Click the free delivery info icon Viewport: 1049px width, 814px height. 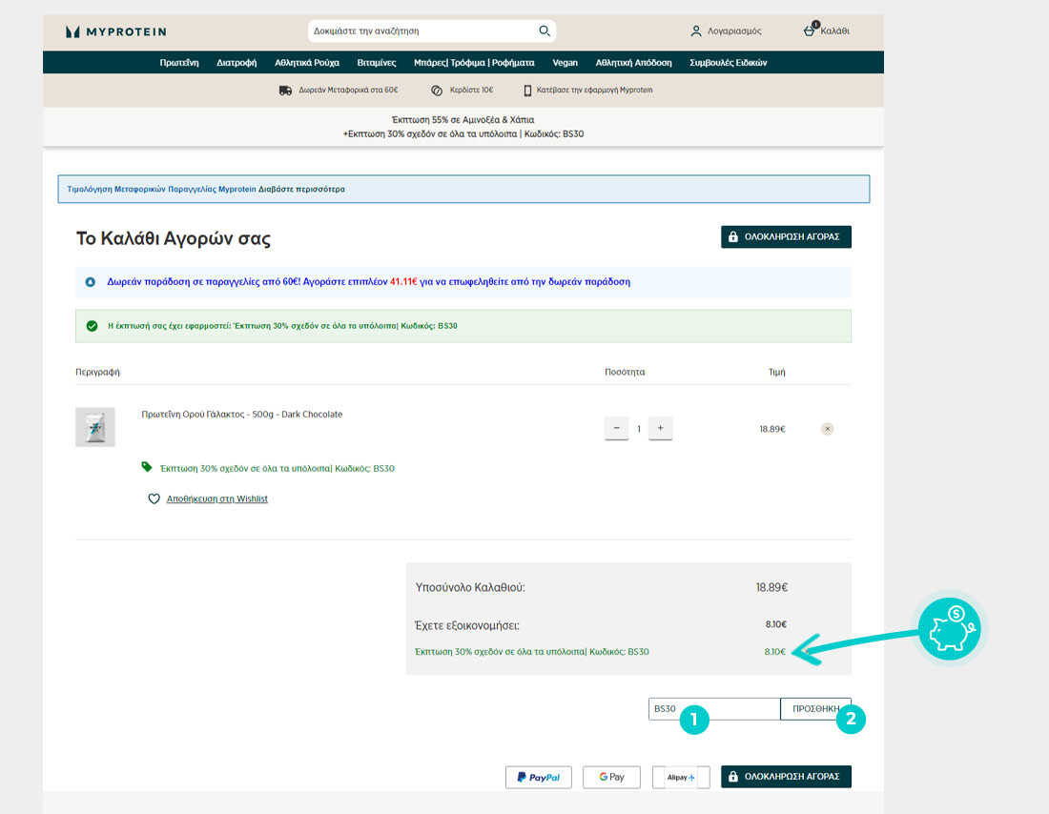(x=91, y=282)
